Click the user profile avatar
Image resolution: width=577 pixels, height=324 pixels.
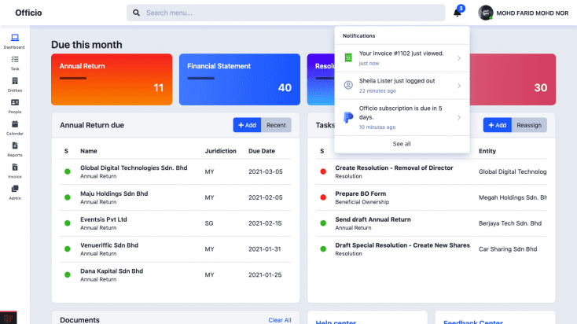click(485, 13)
